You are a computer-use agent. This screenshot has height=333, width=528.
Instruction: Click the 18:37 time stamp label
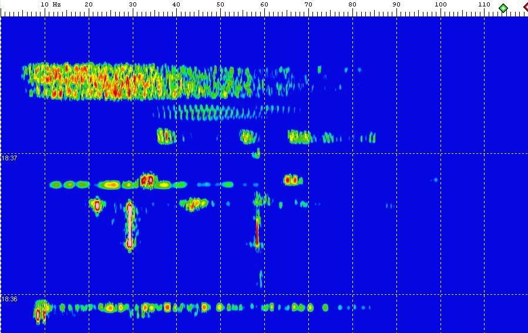pos(9,158)
